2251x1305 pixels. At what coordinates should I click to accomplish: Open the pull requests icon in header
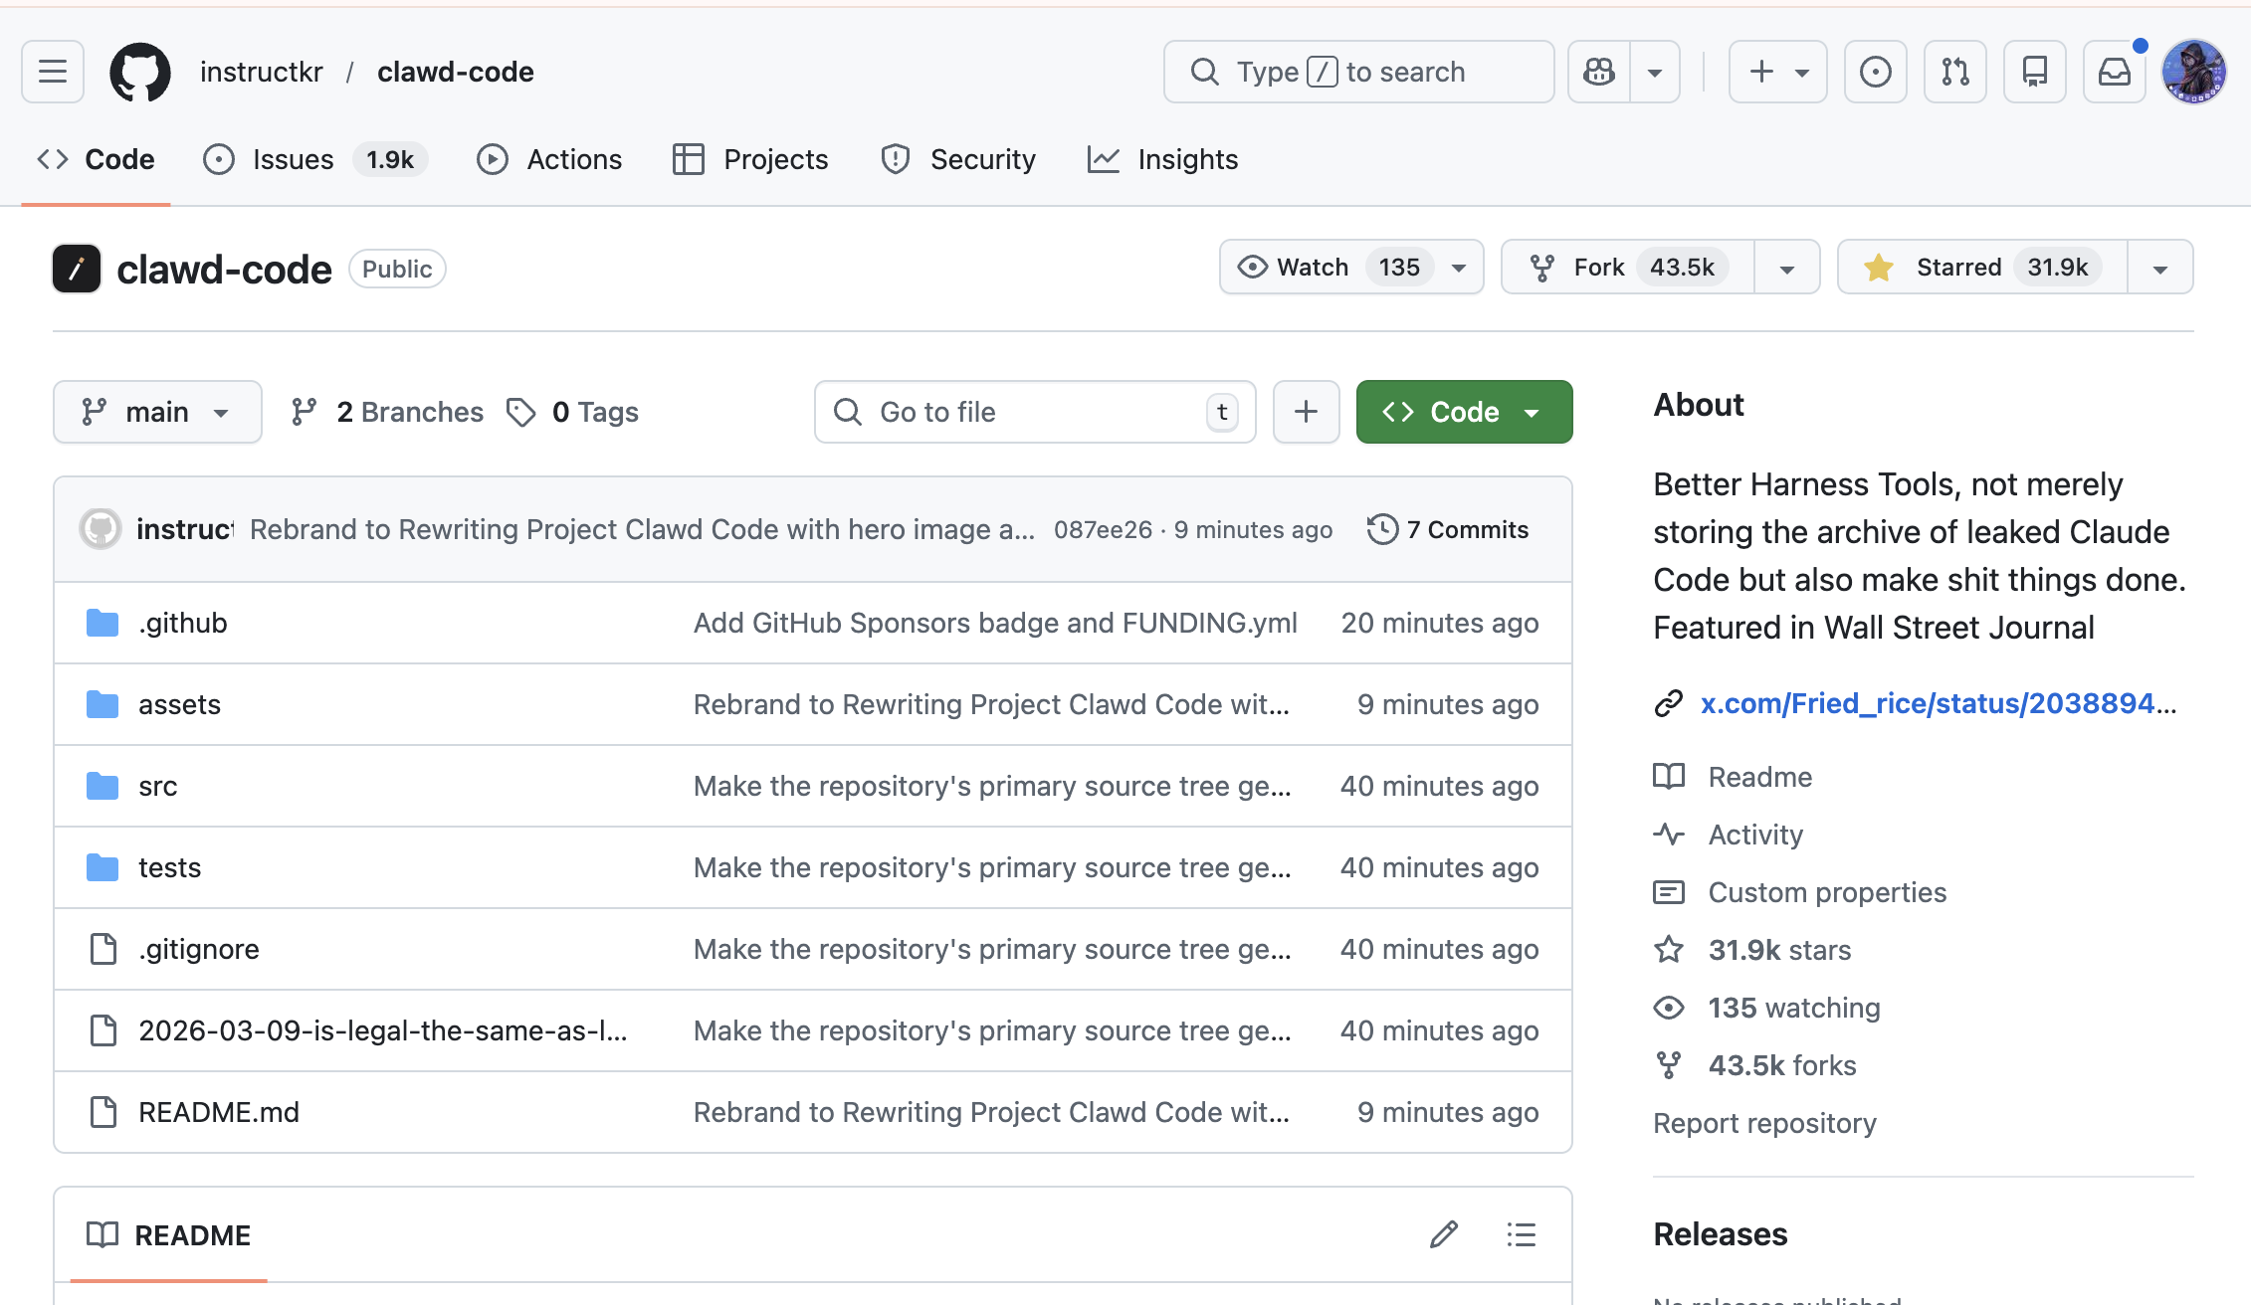pos(1954,72)
